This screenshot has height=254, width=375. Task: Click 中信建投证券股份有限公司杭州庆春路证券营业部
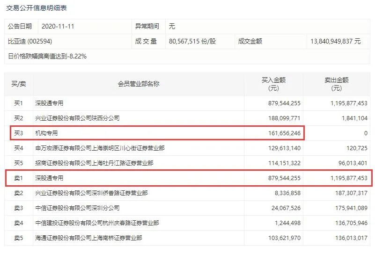point(97,223)
